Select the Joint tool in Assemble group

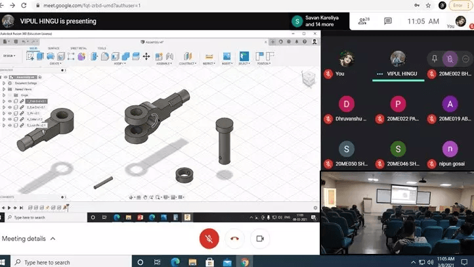pos(169,56)
